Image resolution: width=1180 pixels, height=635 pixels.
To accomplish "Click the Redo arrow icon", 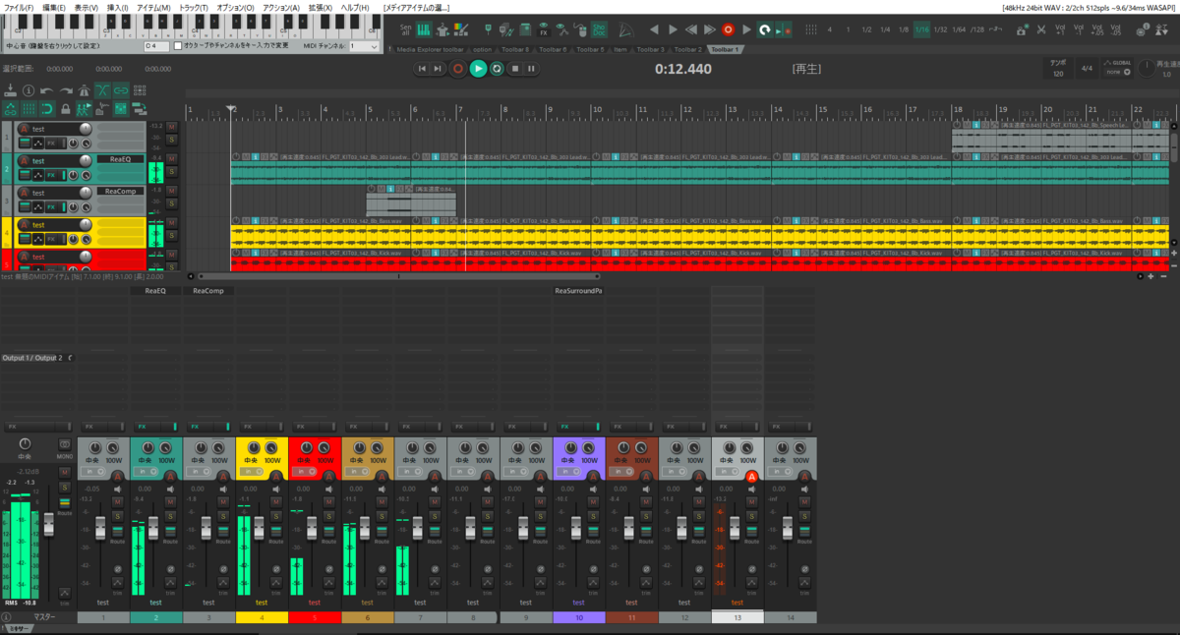I will click(x=66, y=90).
